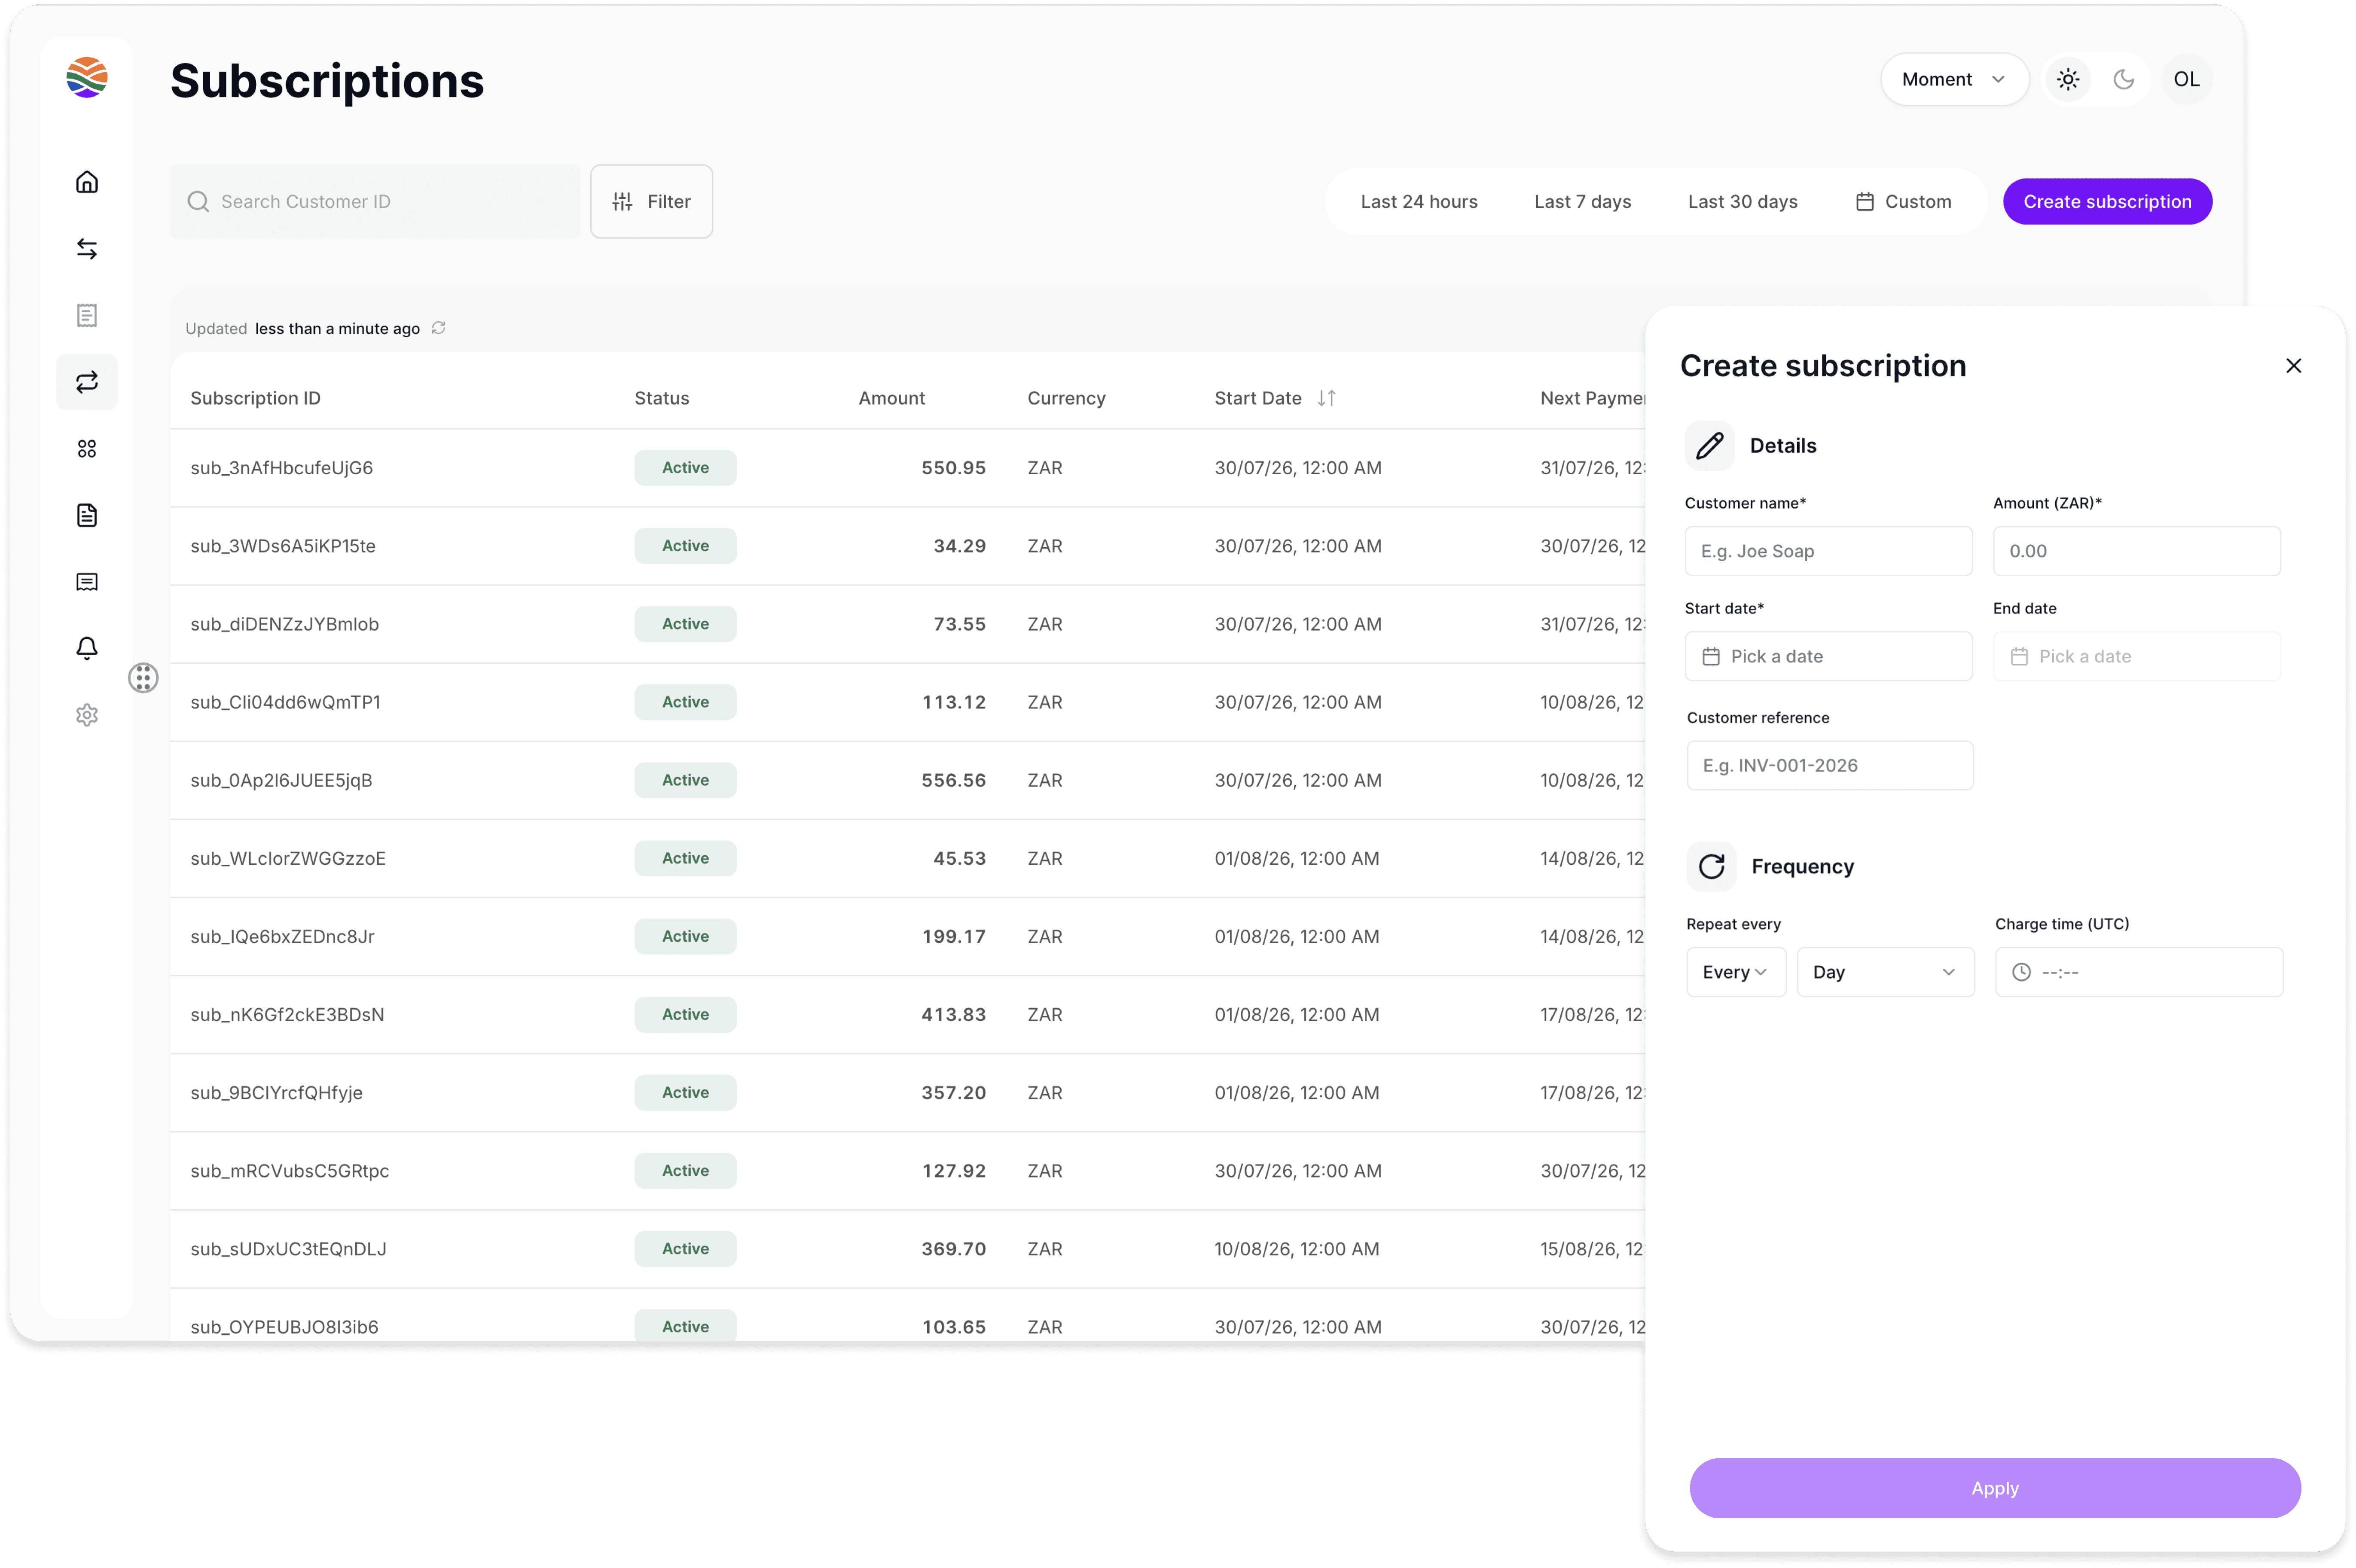Click the search magnifier icon
The width and height of the screenshot is (2356, 1568).
(198, 202)
